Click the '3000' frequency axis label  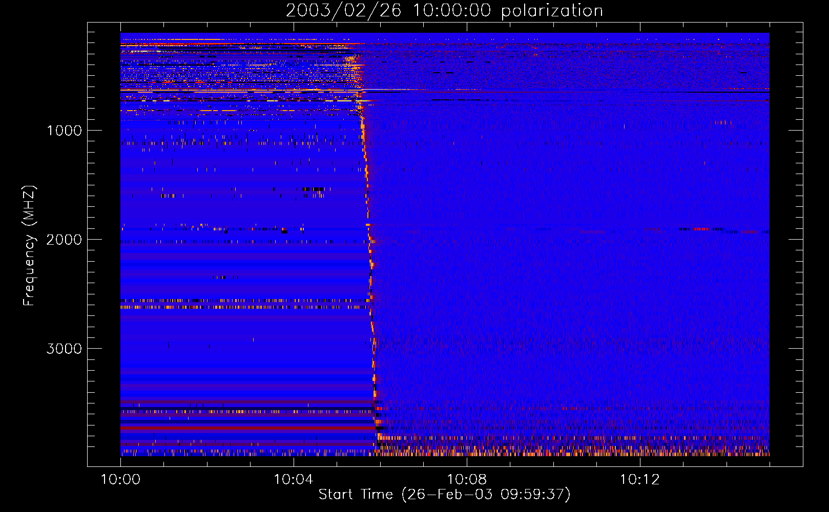tap(65, 349)
